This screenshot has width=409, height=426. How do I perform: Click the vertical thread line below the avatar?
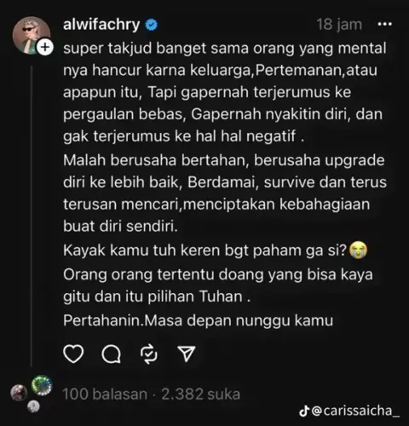(32, 216)
